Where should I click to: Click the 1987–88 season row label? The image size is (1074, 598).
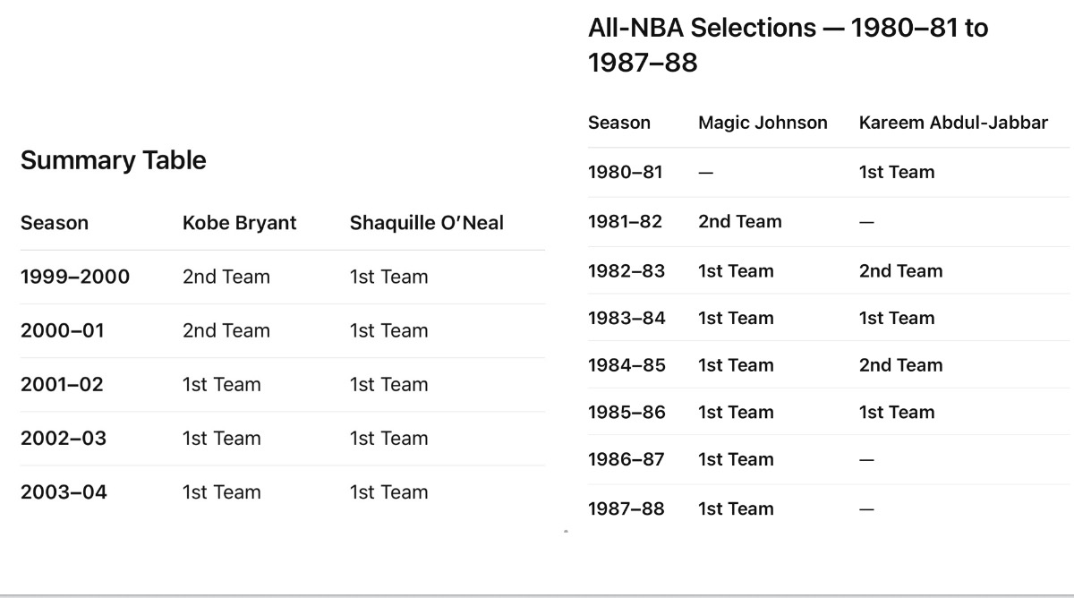[626, 508]
